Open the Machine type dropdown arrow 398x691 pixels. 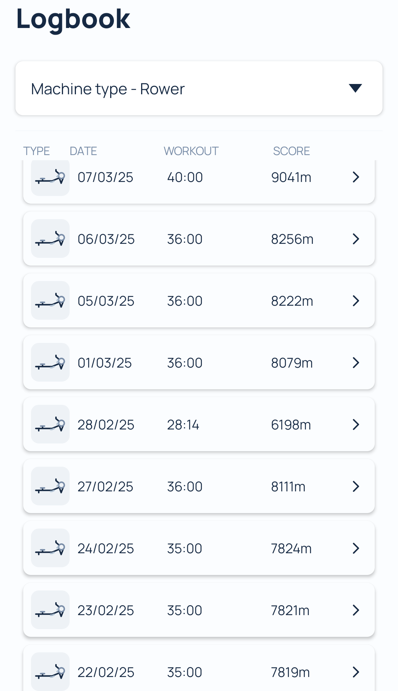[355, 88]
